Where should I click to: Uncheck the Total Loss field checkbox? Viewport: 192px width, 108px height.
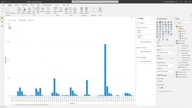click(x=178, y=67)
